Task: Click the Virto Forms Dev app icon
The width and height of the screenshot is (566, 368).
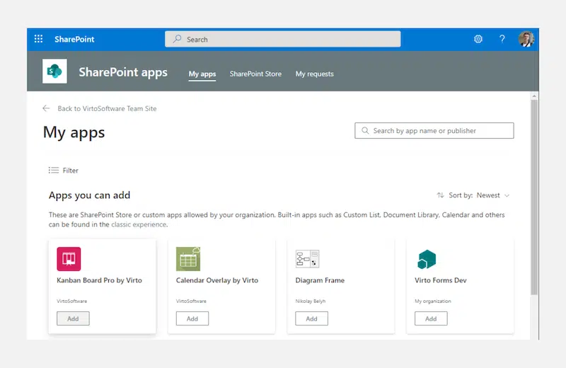Action: 427,259
